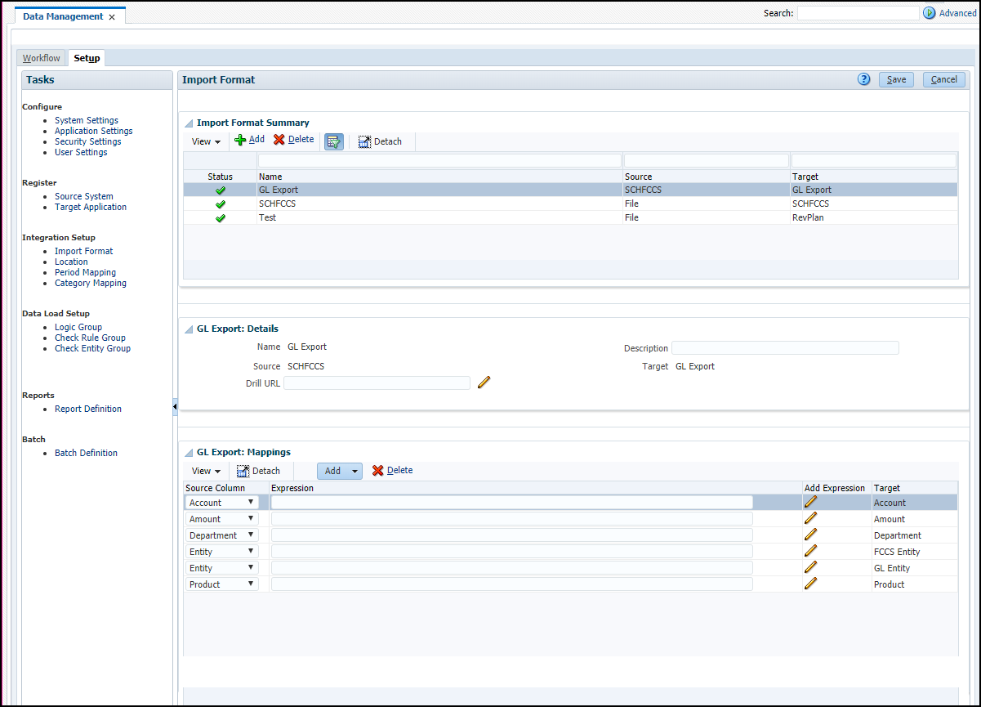This screenshot has height=707, width=981.
Task: Open the Batch Definition link
Action: 86,452
